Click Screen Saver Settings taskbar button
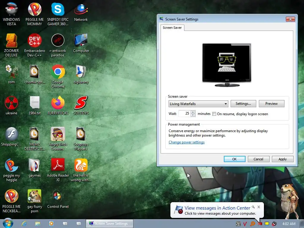The width and height of the screenshot is (304, 228). tap(110, 224)
